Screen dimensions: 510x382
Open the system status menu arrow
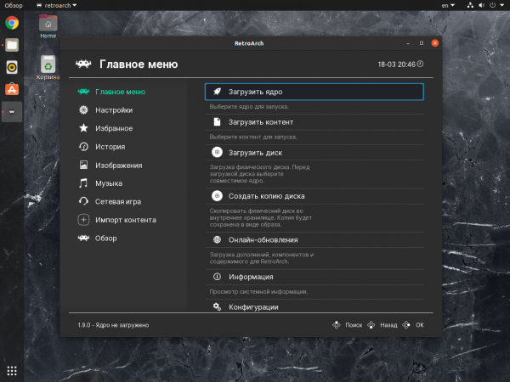[501, 5]
